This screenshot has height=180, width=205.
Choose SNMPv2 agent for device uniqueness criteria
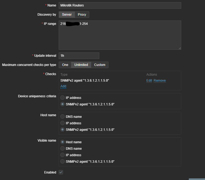[62, 104]
